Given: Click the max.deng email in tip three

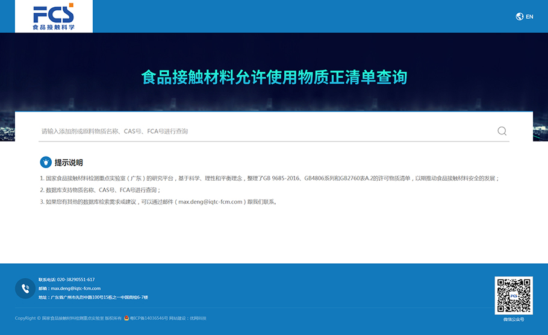Looking at the screenshot, I should 210,202.
